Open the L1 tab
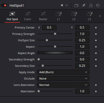Screen dimensions: 104x103 59,16
